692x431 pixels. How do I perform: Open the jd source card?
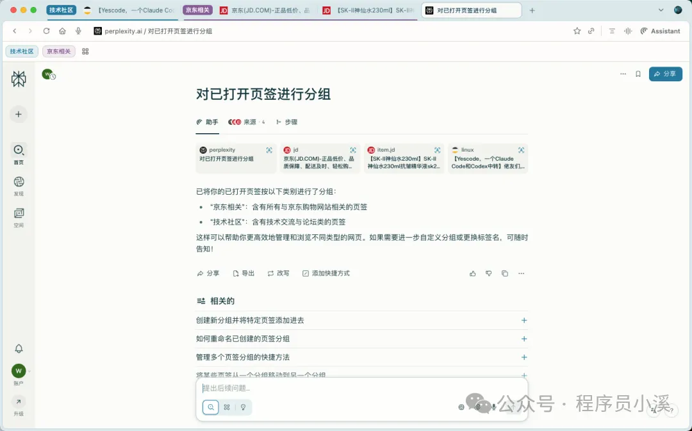320,158
